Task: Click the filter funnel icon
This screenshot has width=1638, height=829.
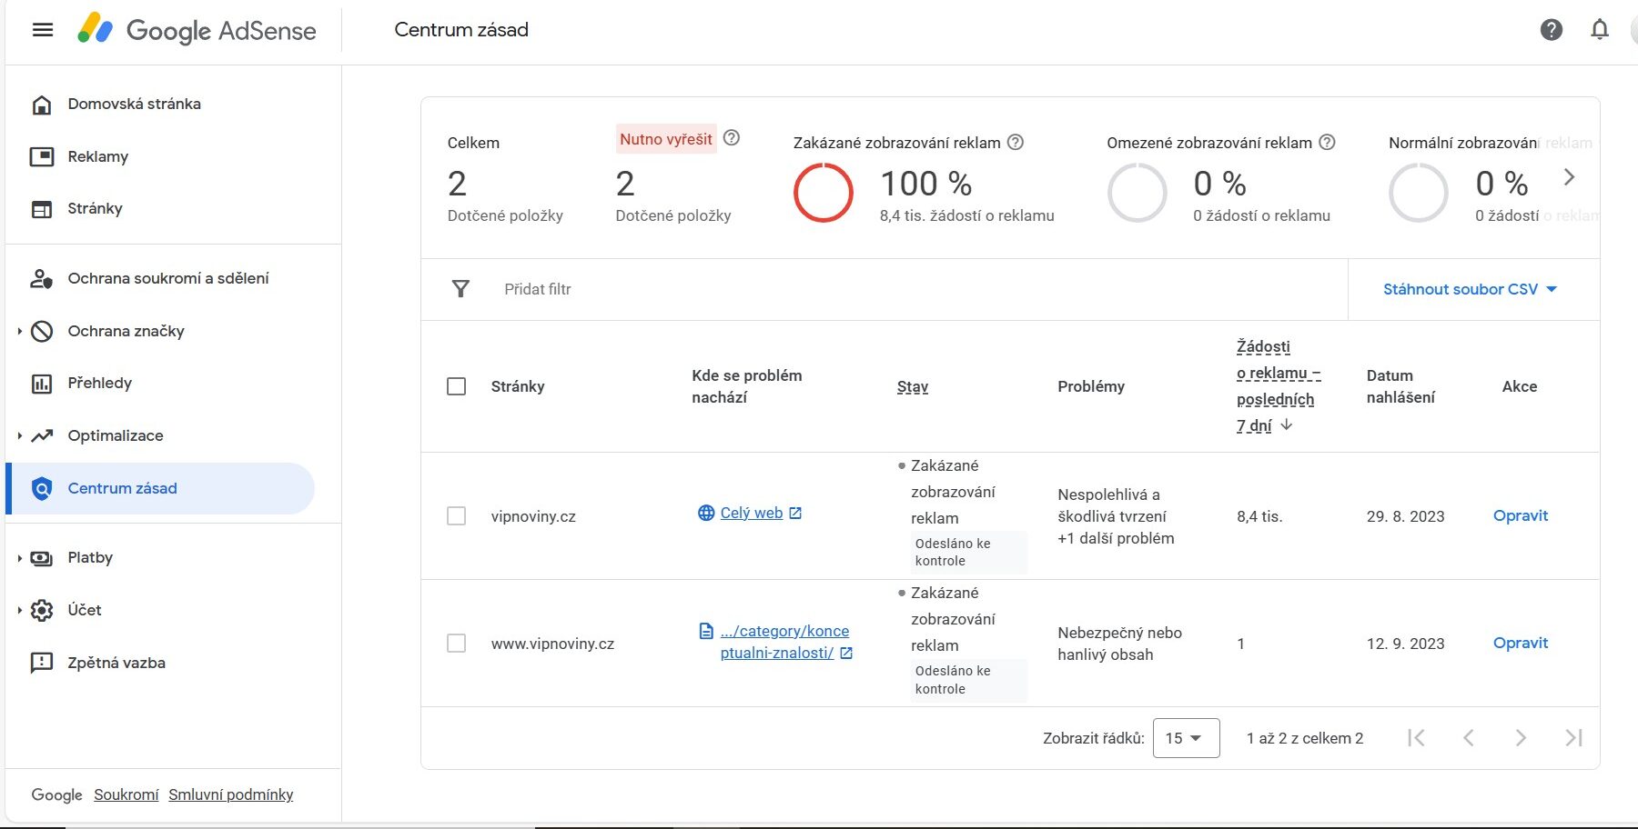Action: point(461,289)
